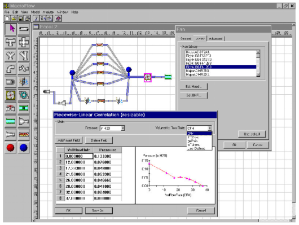Click the Save disk toolbar icon

(x=20, y=19)
